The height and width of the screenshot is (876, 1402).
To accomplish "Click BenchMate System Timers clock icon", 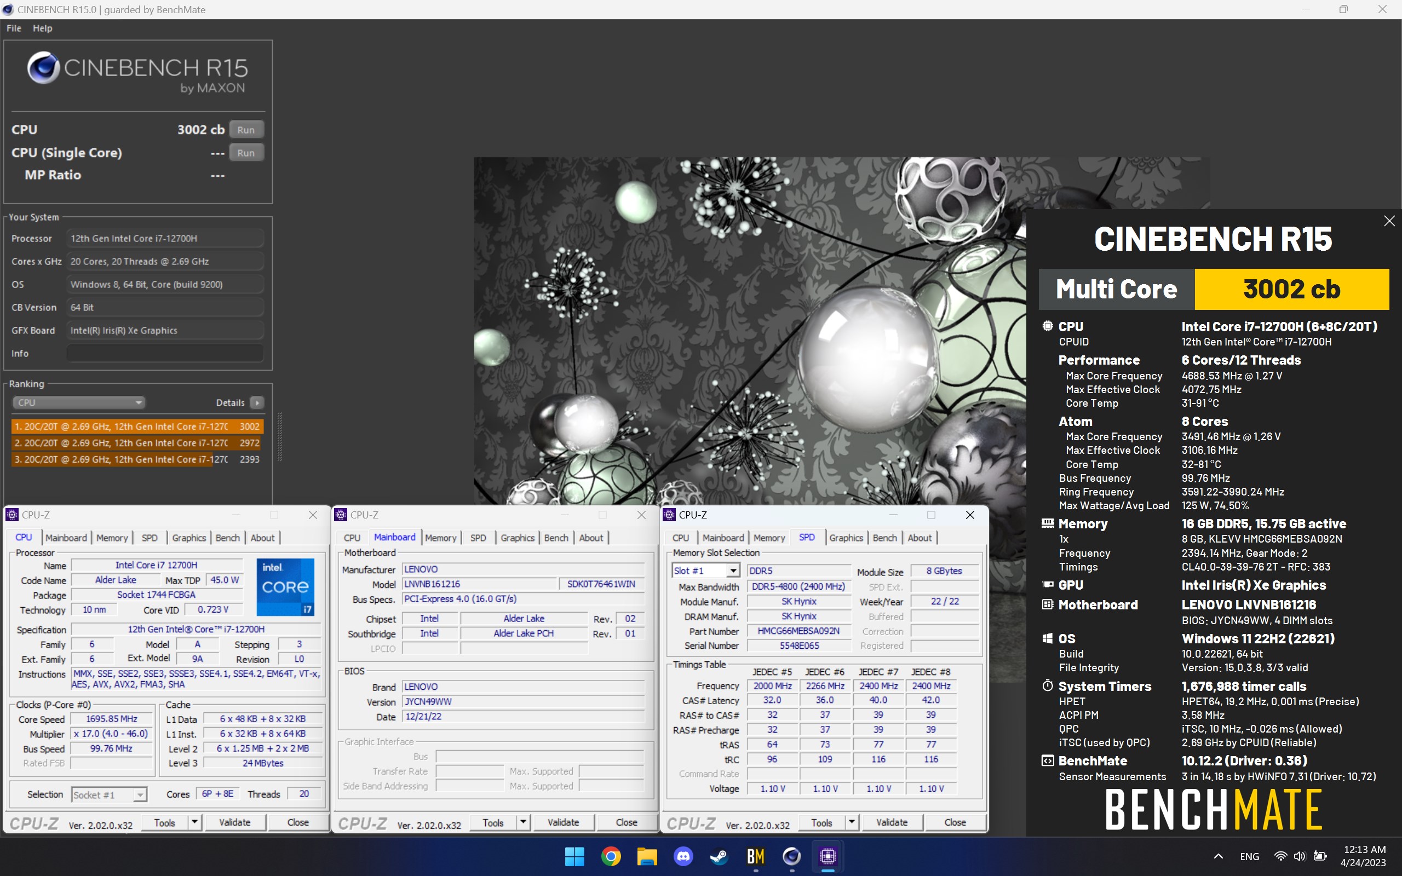I will (x=1048, y=686).
